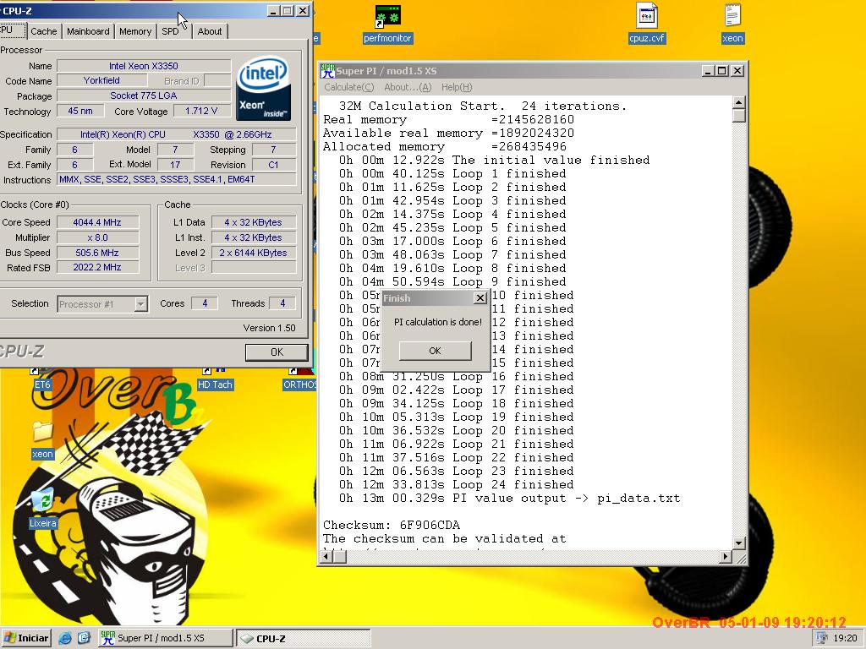
Task: Click the pi_data.txt output line
Action: pyautogui.click(x=510, y=499)
